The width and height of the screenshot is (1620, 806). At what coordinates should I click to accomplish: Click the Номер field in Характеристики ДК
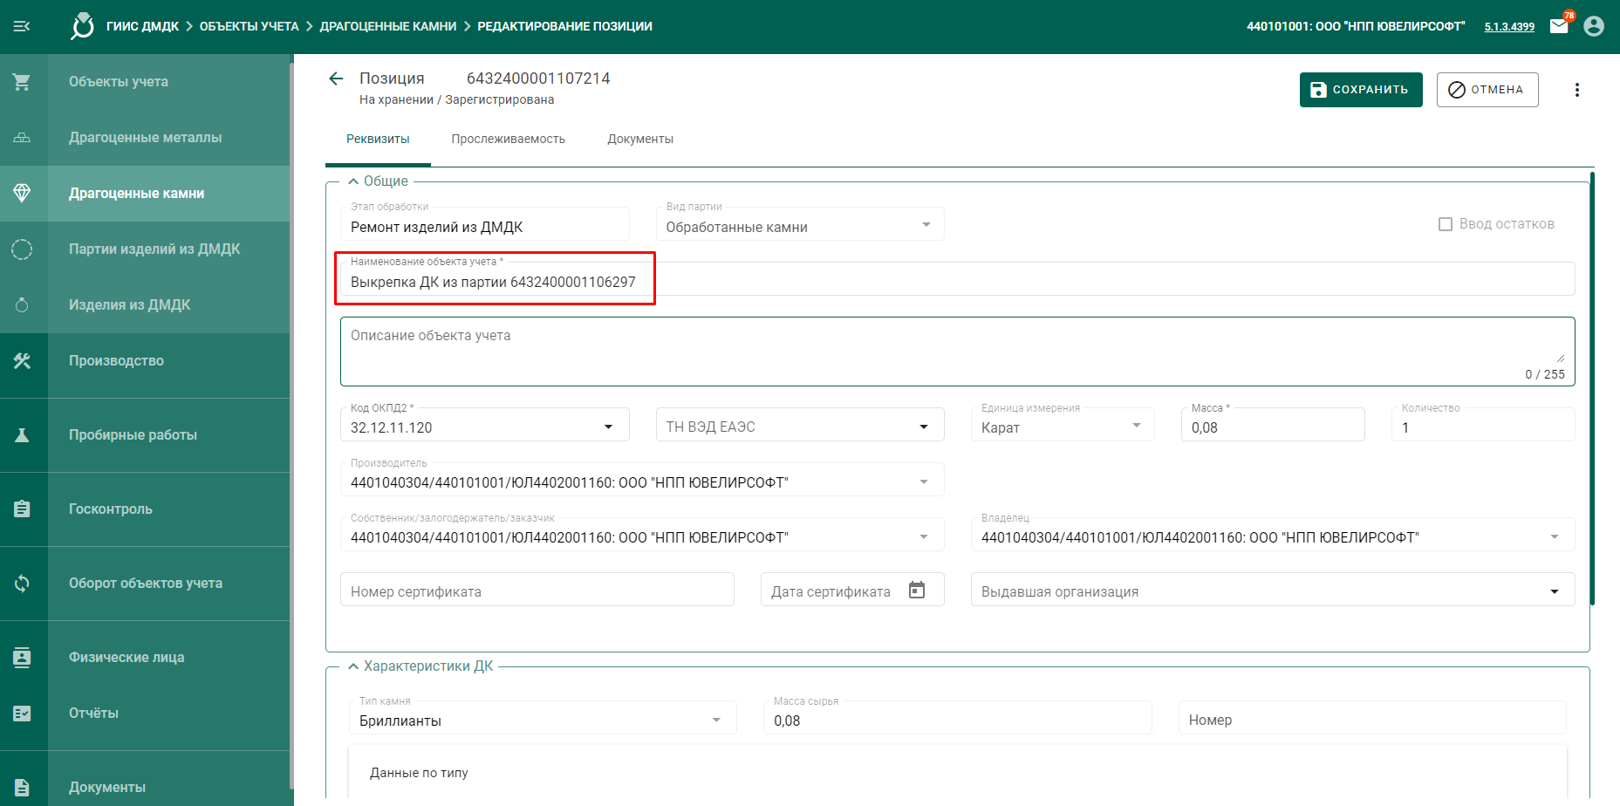pos(1372,718)
